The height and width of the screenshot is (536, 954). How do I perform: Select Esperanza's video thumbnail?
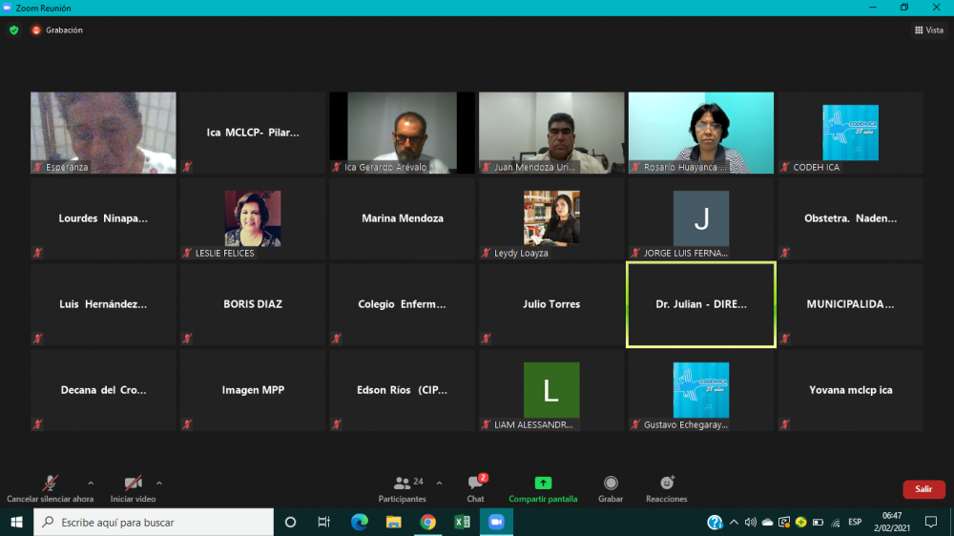click(103, 133)
